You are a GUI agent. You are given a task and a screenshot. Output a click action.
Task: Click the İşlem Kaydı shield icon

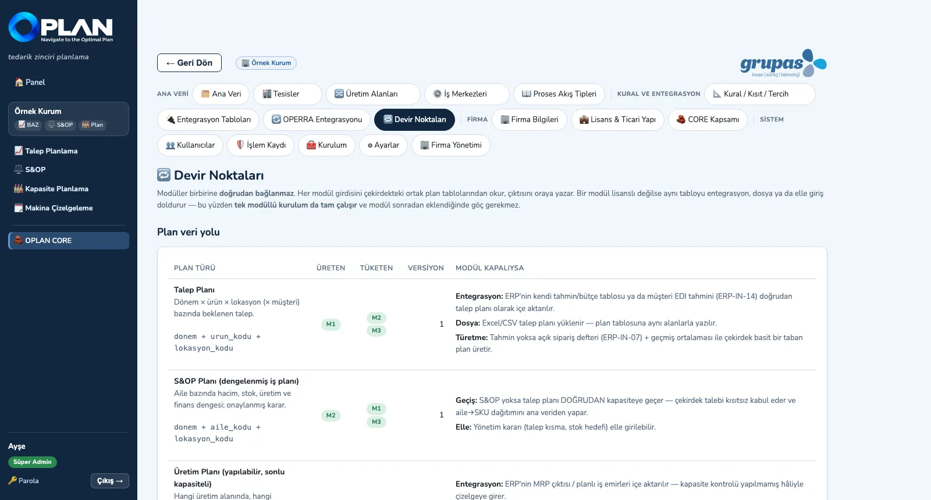coord(240,145)
